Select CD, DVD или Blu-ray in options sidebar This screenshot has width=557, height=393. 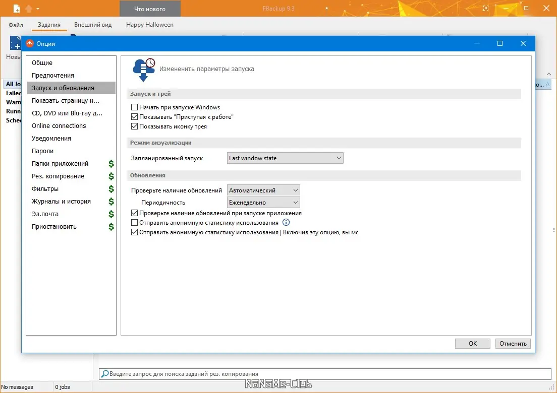pyautogui.click(x=71, y=113)
